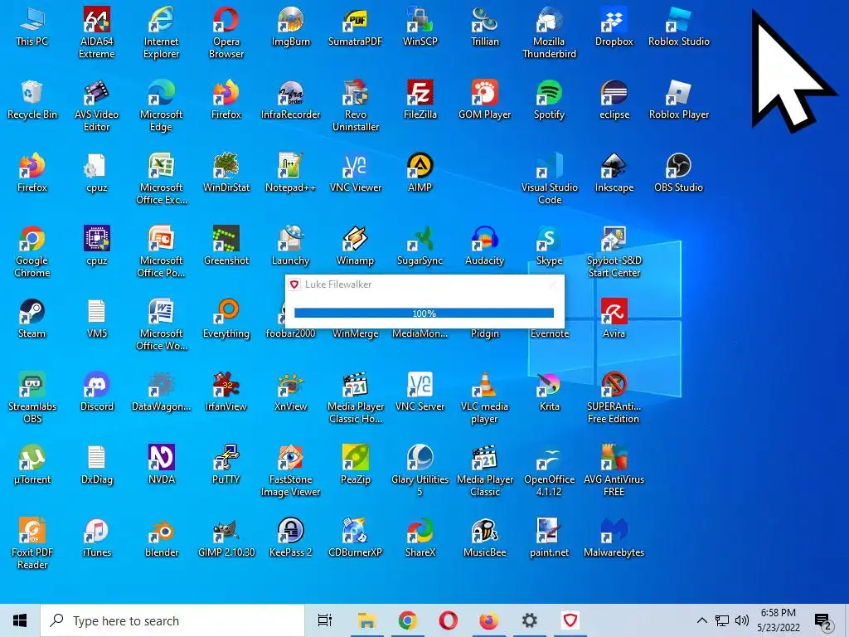Select the AVS Video Editor icon
849x637 pixels.
coord(96,105)
